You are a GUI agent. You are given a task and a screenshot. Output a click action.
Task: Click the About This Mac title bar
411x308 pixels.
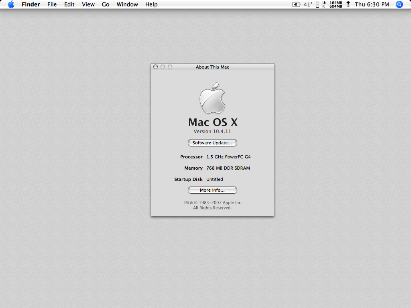pos(212,67)
